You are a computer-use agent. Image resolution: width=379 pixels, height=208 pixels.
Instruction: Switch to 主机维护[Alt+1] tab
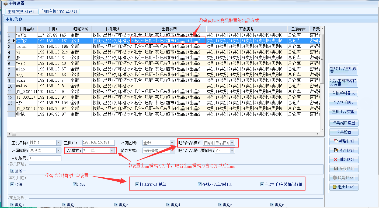22,12
